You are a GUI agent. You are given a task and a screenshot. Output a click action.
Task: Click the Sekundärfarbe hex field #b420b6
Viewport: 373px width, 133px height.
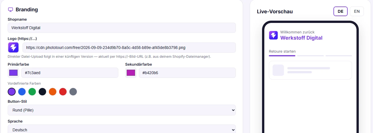coord(187,73)
